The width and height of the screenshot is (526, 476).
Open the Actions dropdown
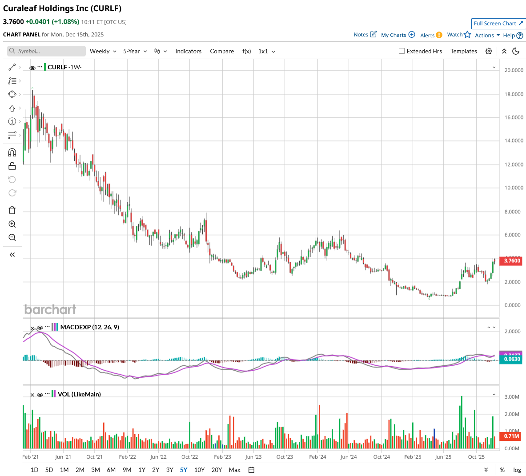click(487, 35)
